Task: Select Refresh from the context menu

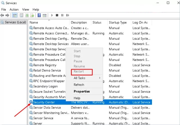Action: pos(79,85)
